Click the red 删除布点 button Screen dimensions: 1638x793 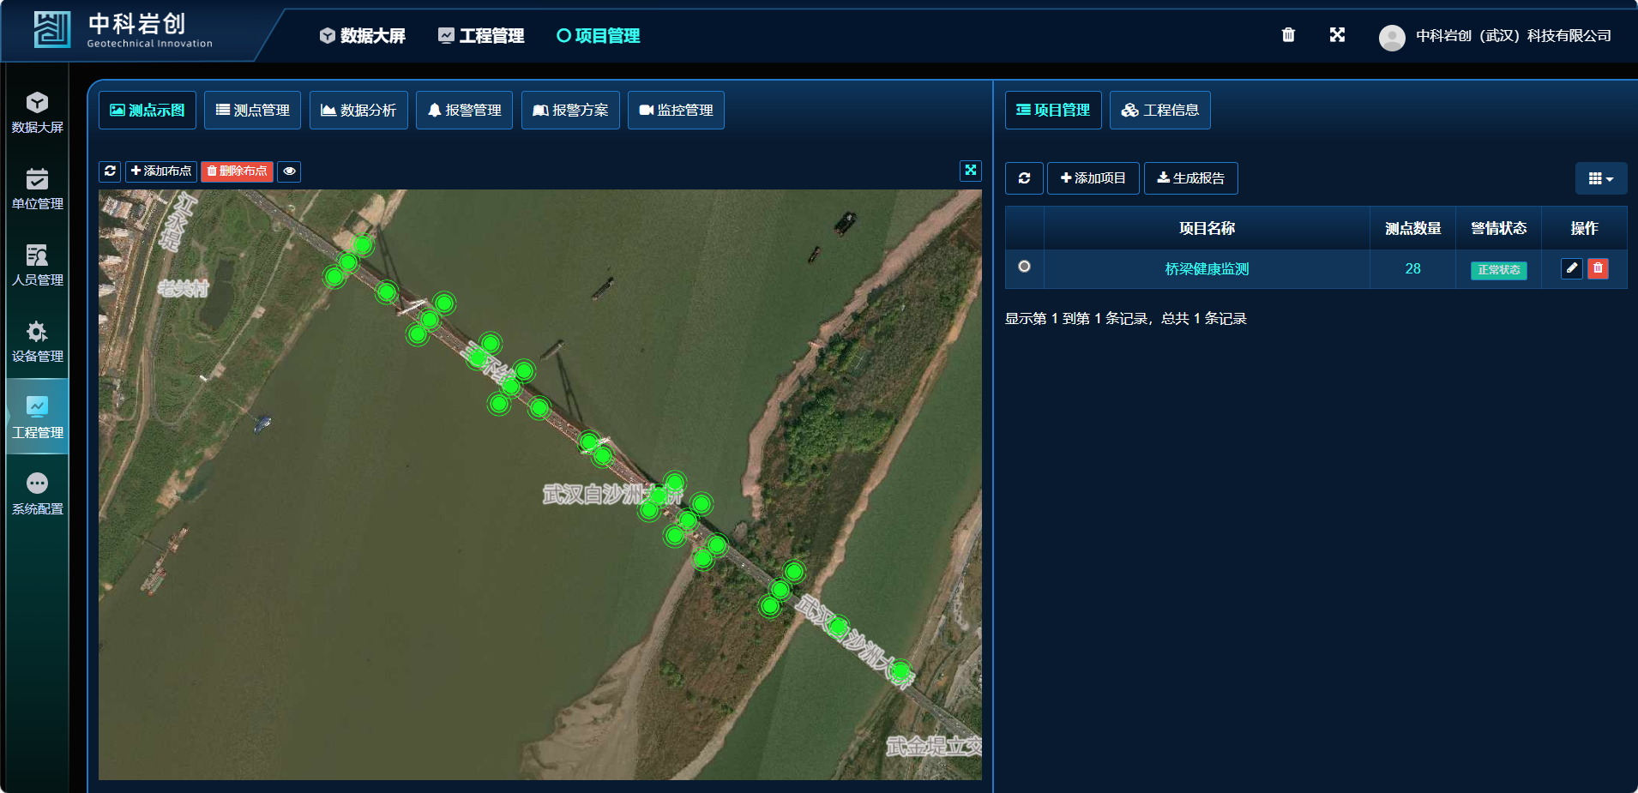[238, 171]
